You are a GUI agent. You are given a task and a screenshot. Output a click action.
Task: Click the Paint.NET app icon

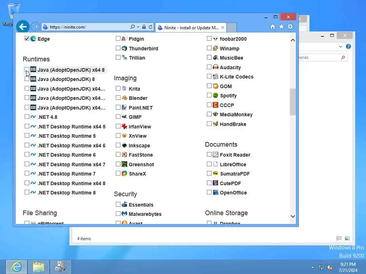[124, 107]
